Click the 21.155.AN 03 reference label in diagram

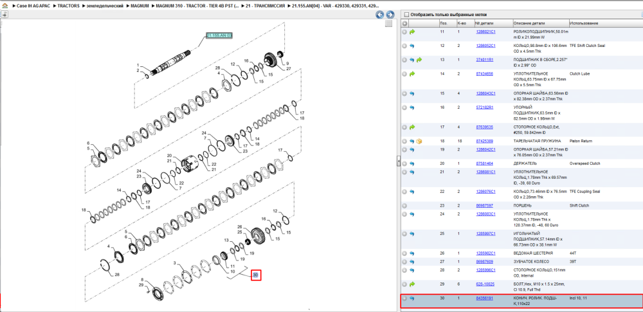coord(219,36)
